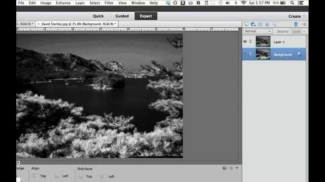Screen dimensions: 325x182
Task: Open Spotlight search in the menu bar
Action: pyautogui.click(x=292, y=3)
